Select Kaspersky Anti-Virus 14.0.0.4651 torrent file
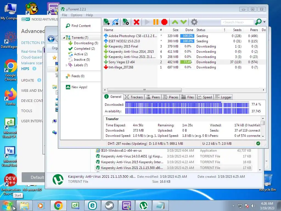The image size is (281, 211). (x=173, y=156)
